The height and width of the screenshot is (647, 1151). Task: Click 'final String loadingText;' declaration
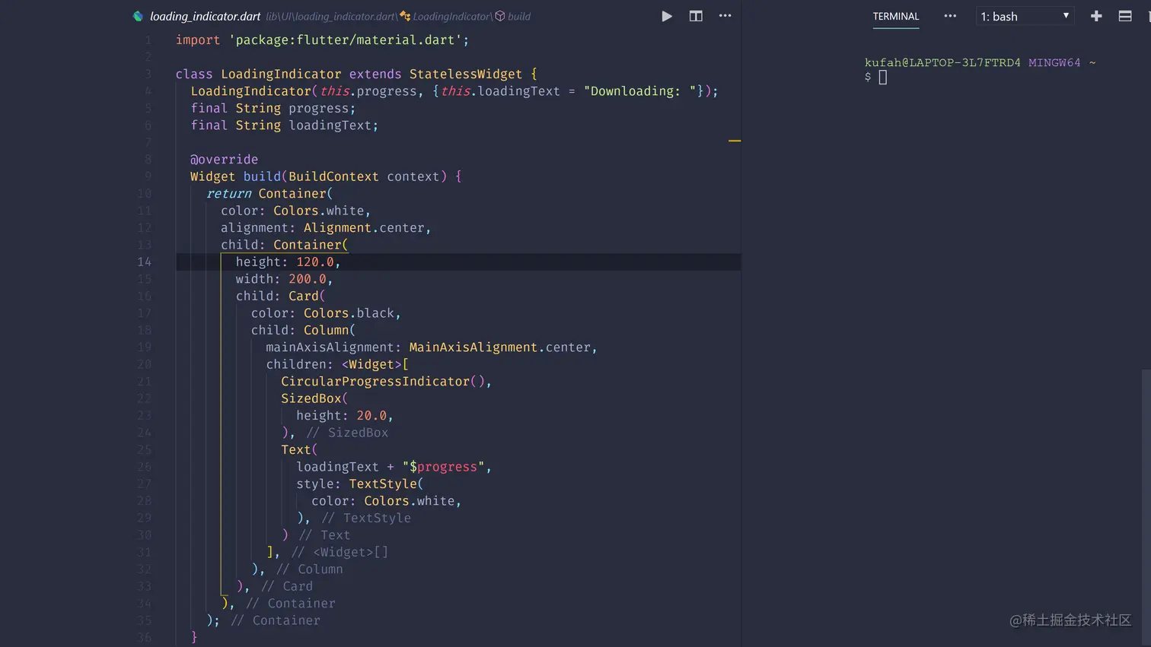click(x=284, y=125)
